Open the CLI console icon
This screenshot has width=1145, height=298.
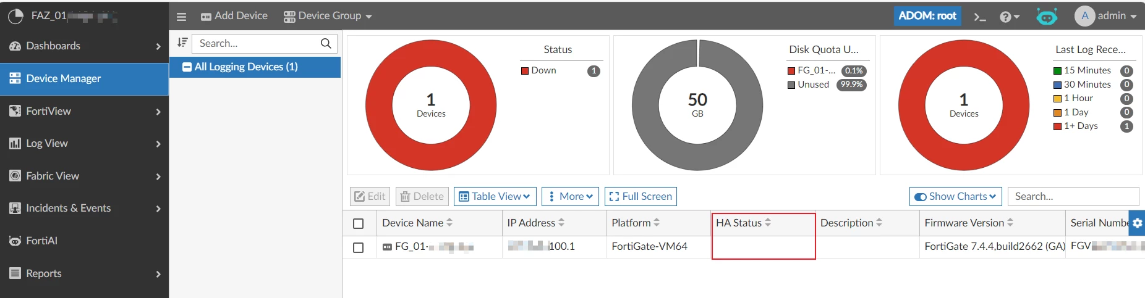click(x=980, y=17)
